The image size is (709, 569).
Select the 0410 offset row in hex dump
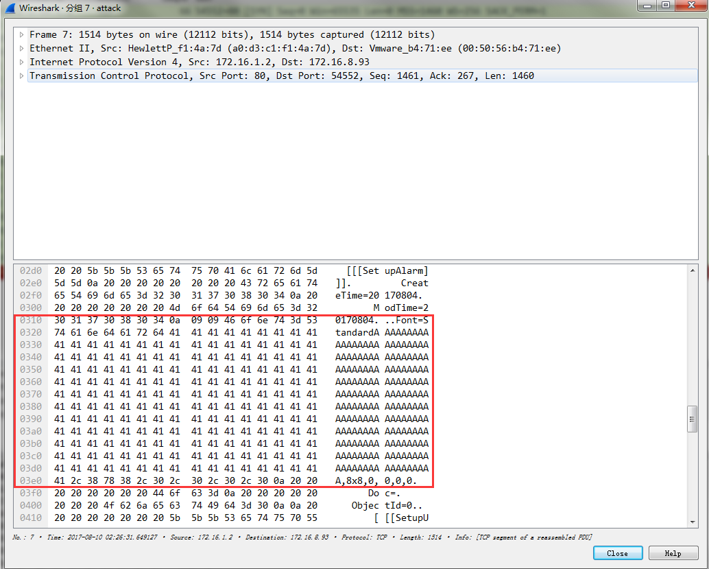[x=31, y=518]
